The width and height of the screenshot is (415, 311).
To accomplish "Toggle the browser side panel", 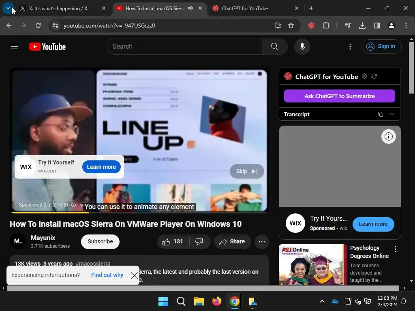I will click(x=377, y=26).
